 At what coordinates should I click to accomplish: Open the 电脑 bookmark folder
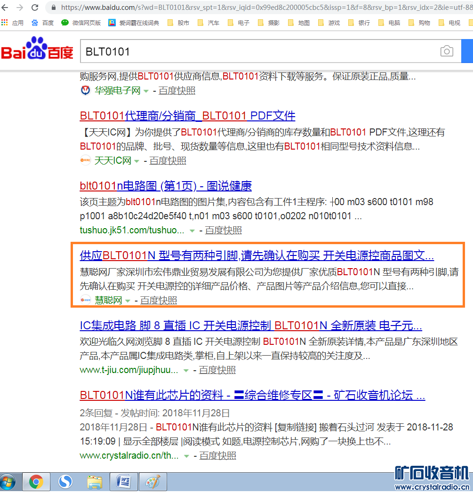point(389,23)
